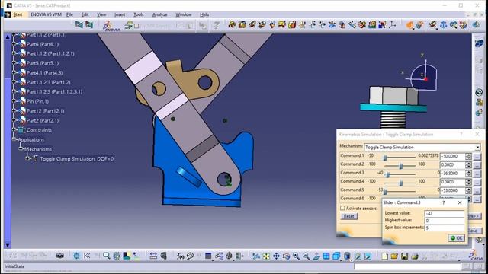
Task: Select the Pan view tool
Action: pos(276,256)
